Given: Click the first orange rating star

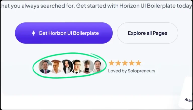Looking at the screenshot, I should click(x=111, y=63).
